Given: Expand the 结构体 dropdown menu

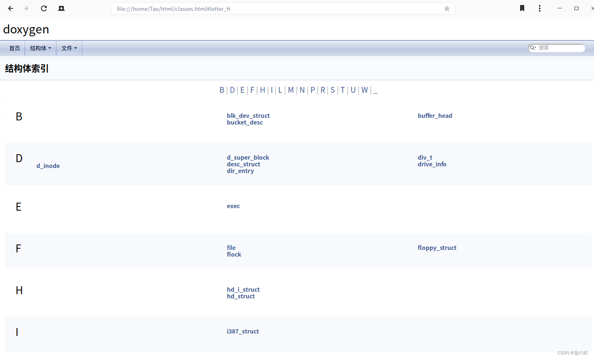Looking at the screenshot, I should tap(41, 48).
